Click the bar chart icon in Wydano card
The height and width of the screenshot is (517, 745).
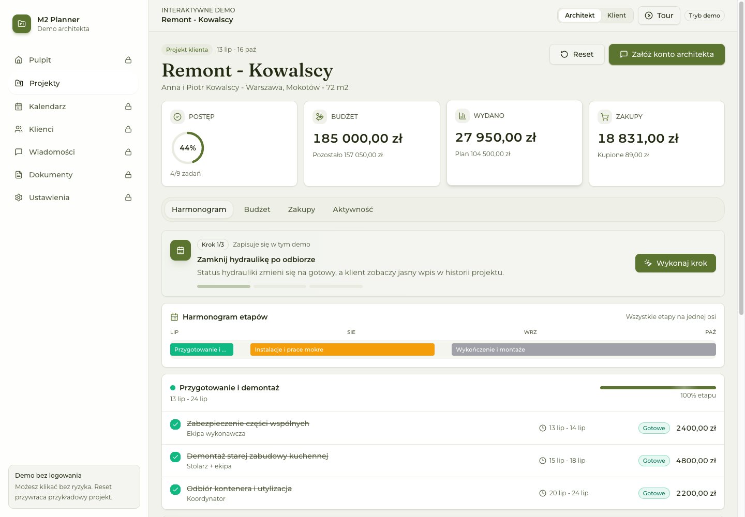pyautogui.click(x=463, y=116)
